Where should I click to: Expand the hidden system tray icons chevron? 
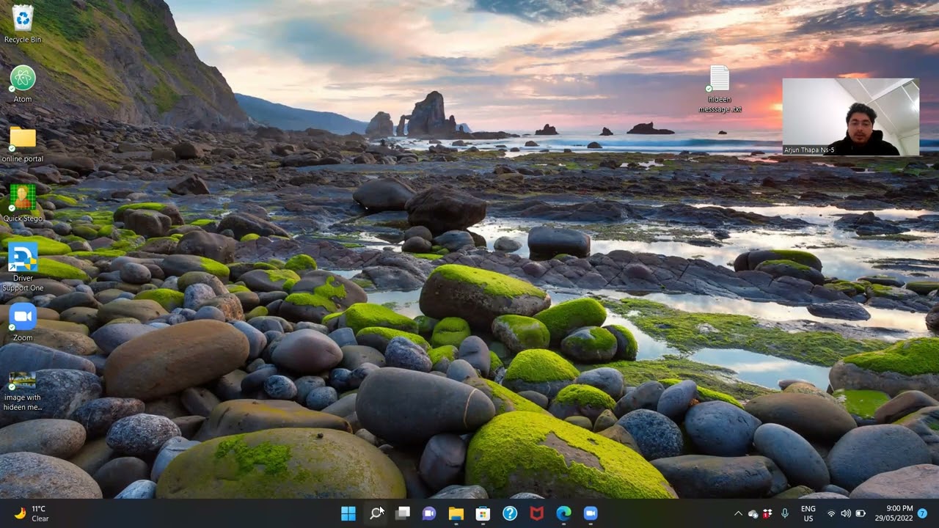click(x=738, y=513)
